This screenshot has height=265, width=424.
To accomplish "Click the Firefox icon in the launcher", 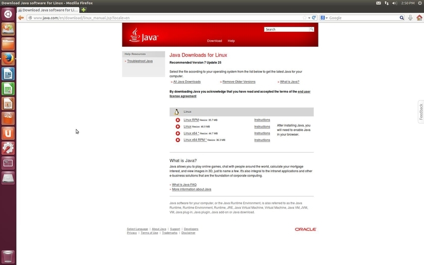I will pyautogui.click(x=8, y=59).
